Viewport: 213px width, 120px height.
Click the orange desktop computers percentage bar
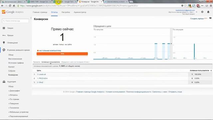(x=62, y=54)
